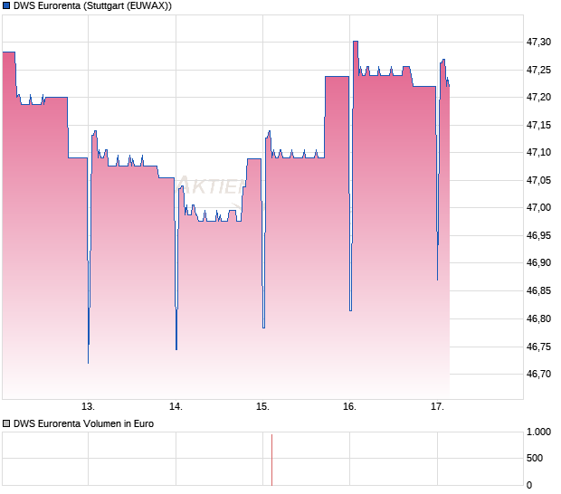Click the '15.' date axis label
The width and height of the screenshot is (561, 494).
[x=262, y=407]
